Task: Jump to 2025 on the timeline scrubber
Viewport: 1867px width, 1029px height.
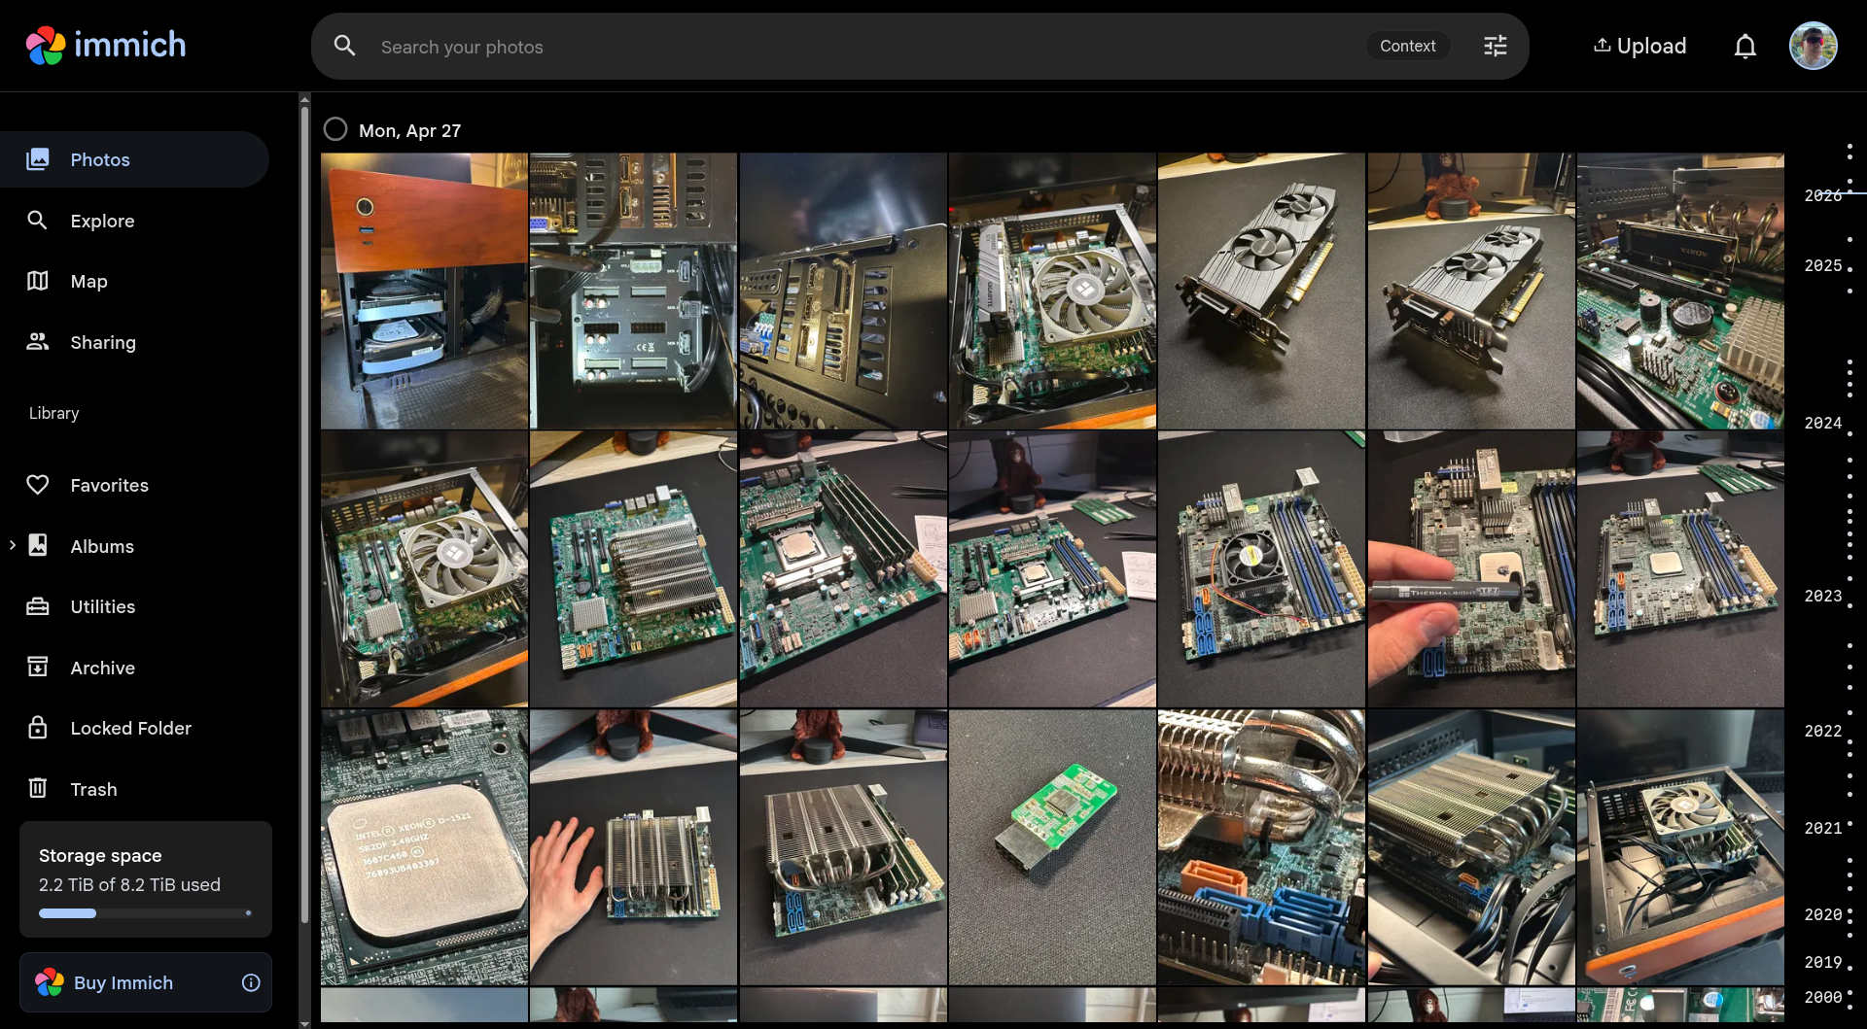Action: (1823, 265)
